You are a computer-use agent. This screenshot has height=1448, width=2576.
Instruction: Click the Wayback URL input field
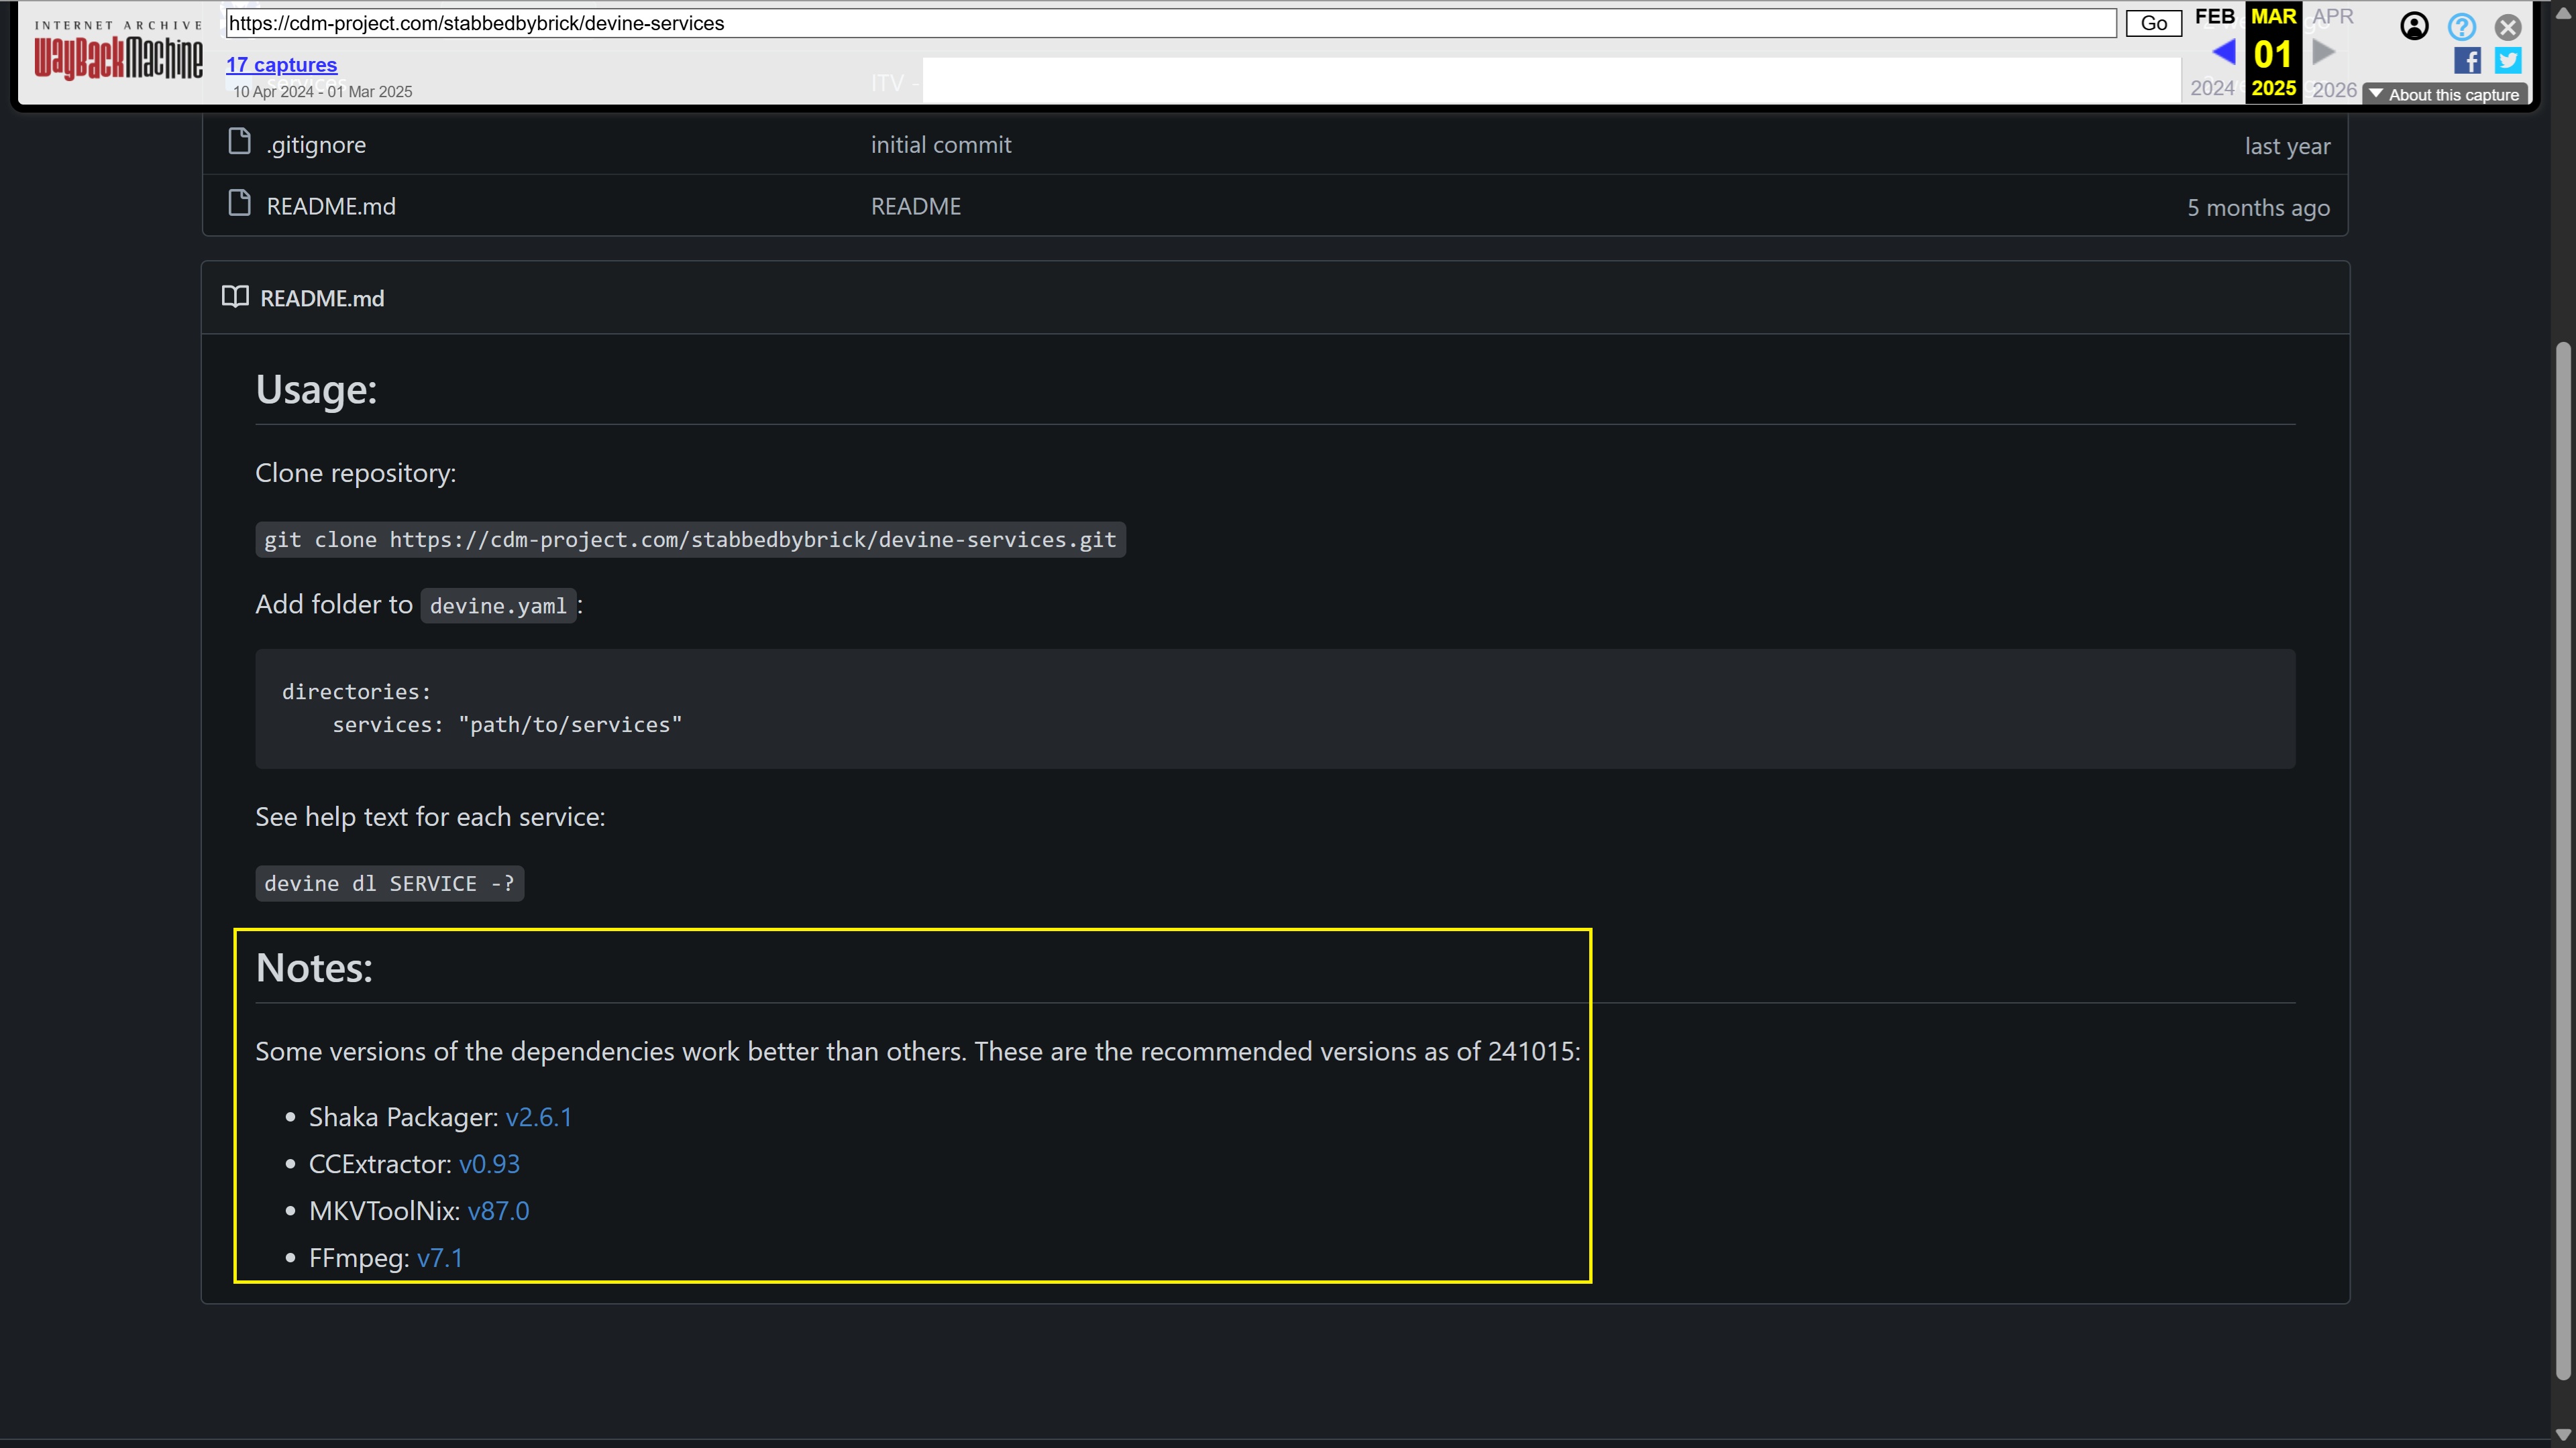point(1170,23)
